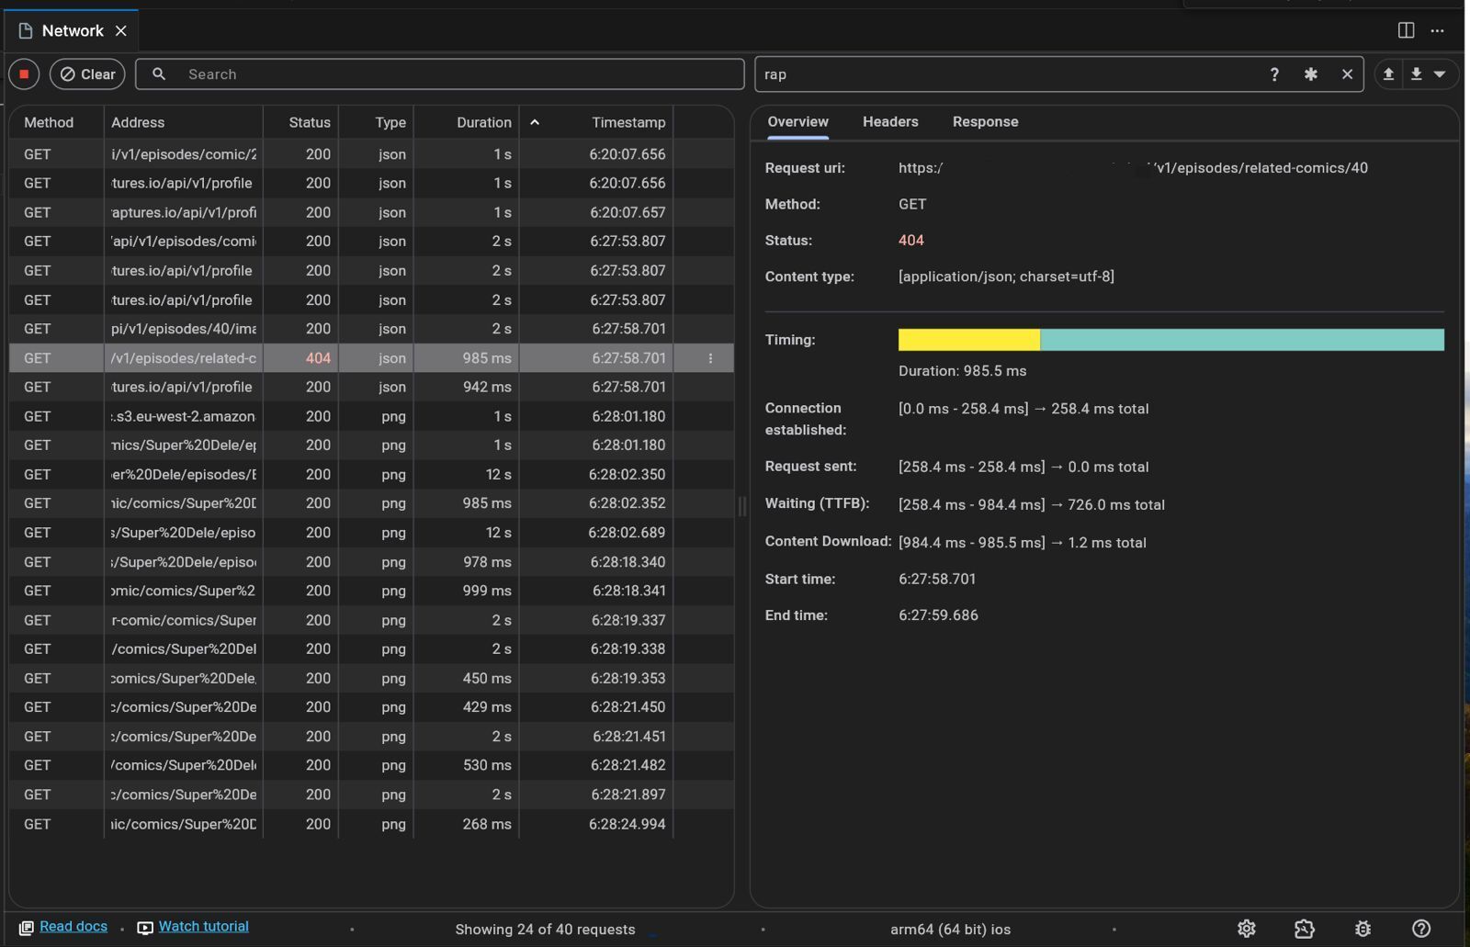Click the upload arrow icon
Viewport: 1470px width, 947px height.
(1389, 74)
